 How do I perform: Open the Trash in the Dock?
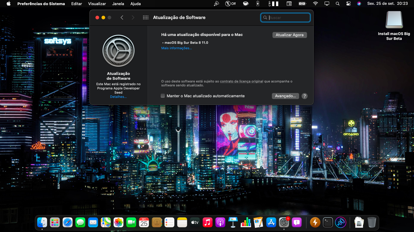click(372, 223)
